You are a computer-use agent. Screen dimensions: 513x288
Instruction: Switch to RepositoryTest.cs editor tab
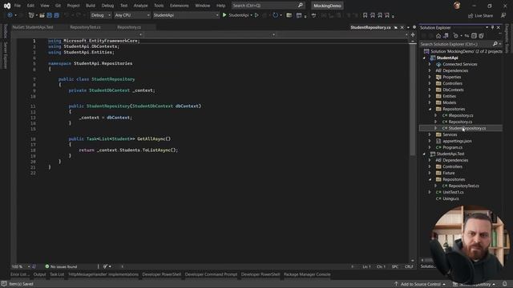tap(86, 27)
